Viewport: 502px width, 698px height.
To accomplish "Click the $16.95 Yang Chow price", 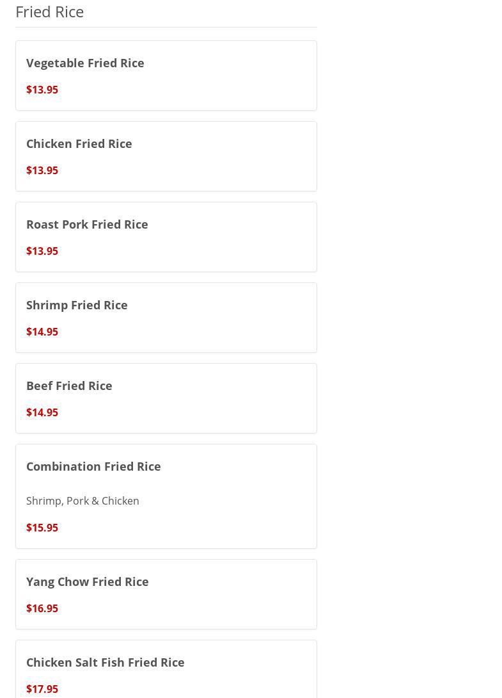I will click(42, 608).
